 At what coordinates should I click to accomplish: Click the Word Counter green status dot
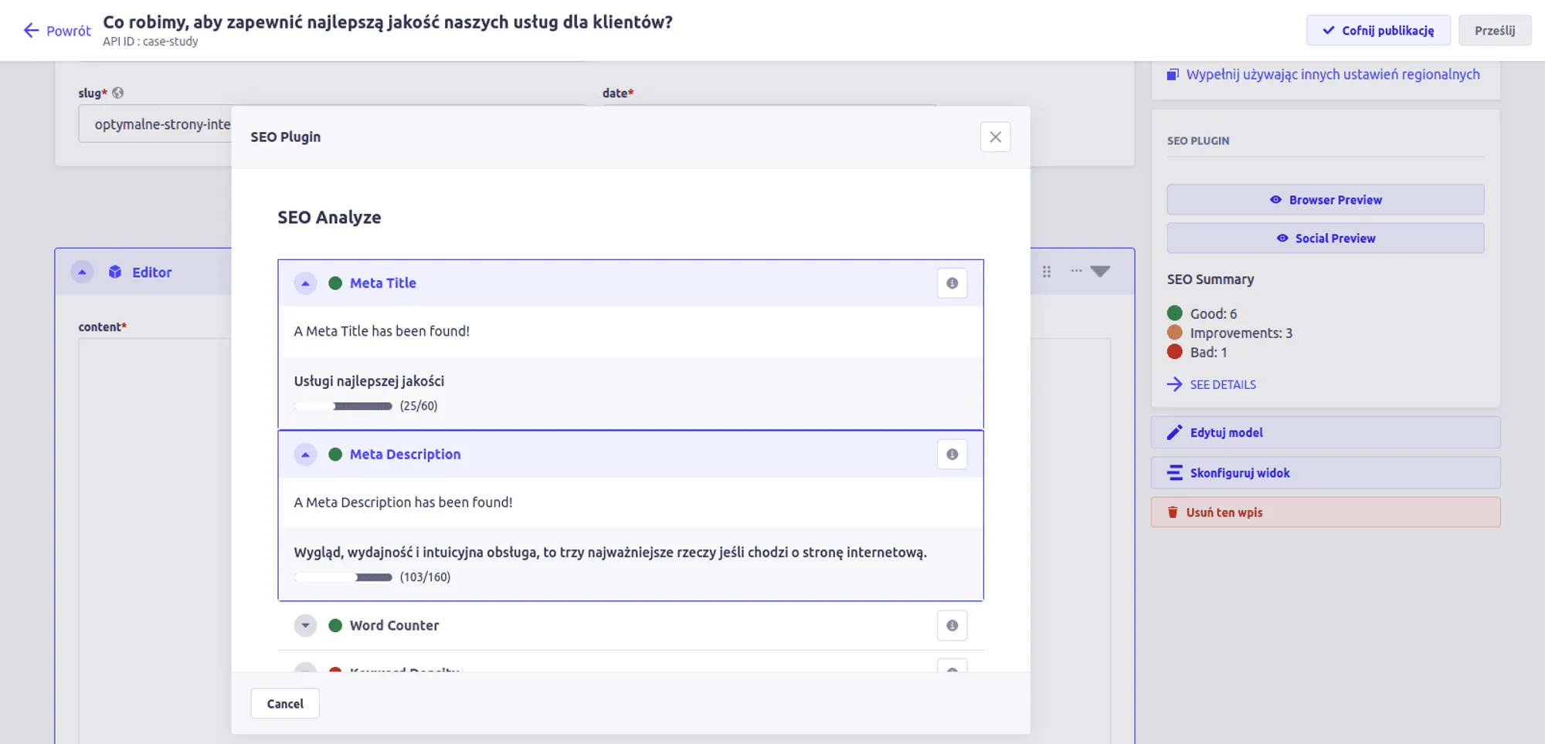[335, 626]
